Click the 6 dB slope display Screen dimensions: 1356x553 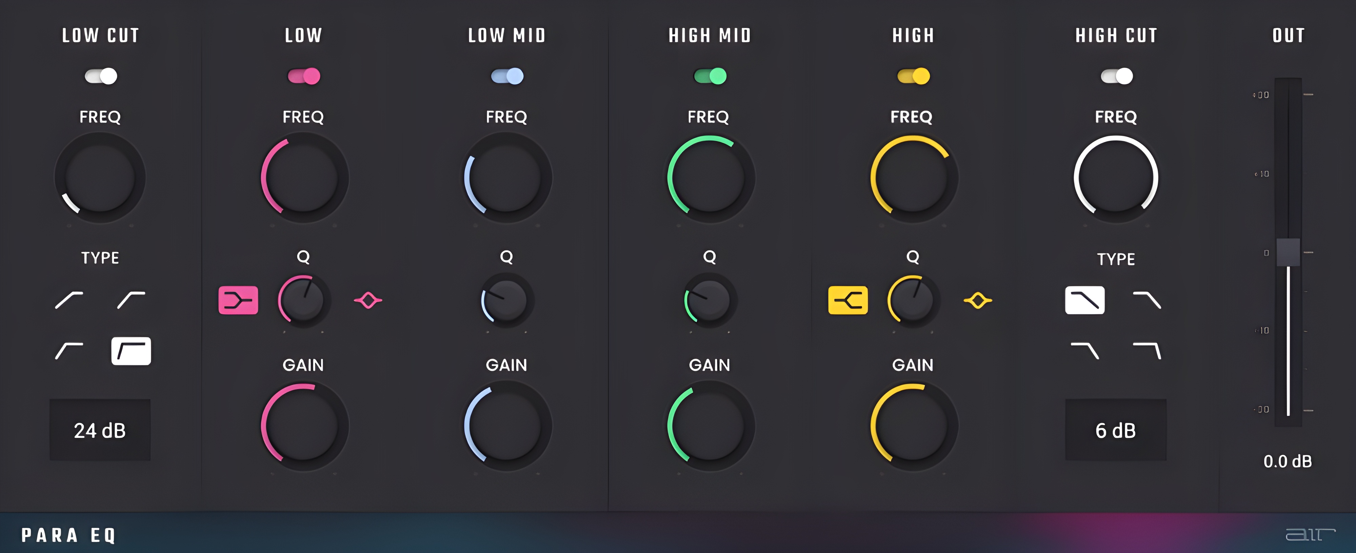point(1115,430)
